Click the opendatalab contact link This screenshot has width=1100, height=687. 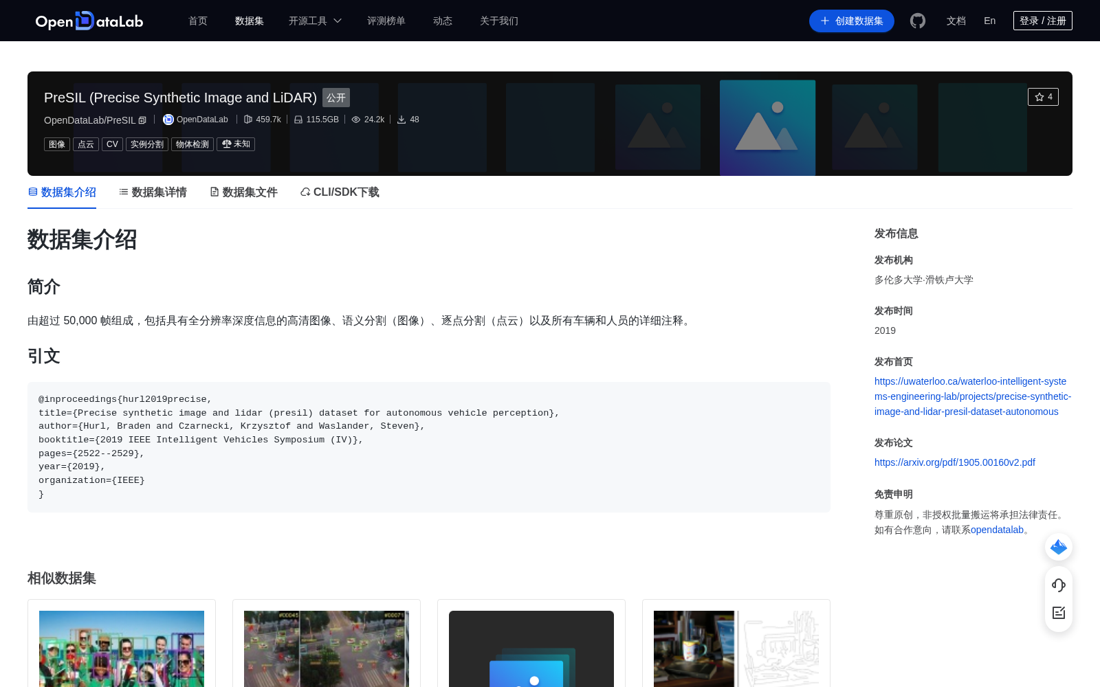click(x=997, y=530)
